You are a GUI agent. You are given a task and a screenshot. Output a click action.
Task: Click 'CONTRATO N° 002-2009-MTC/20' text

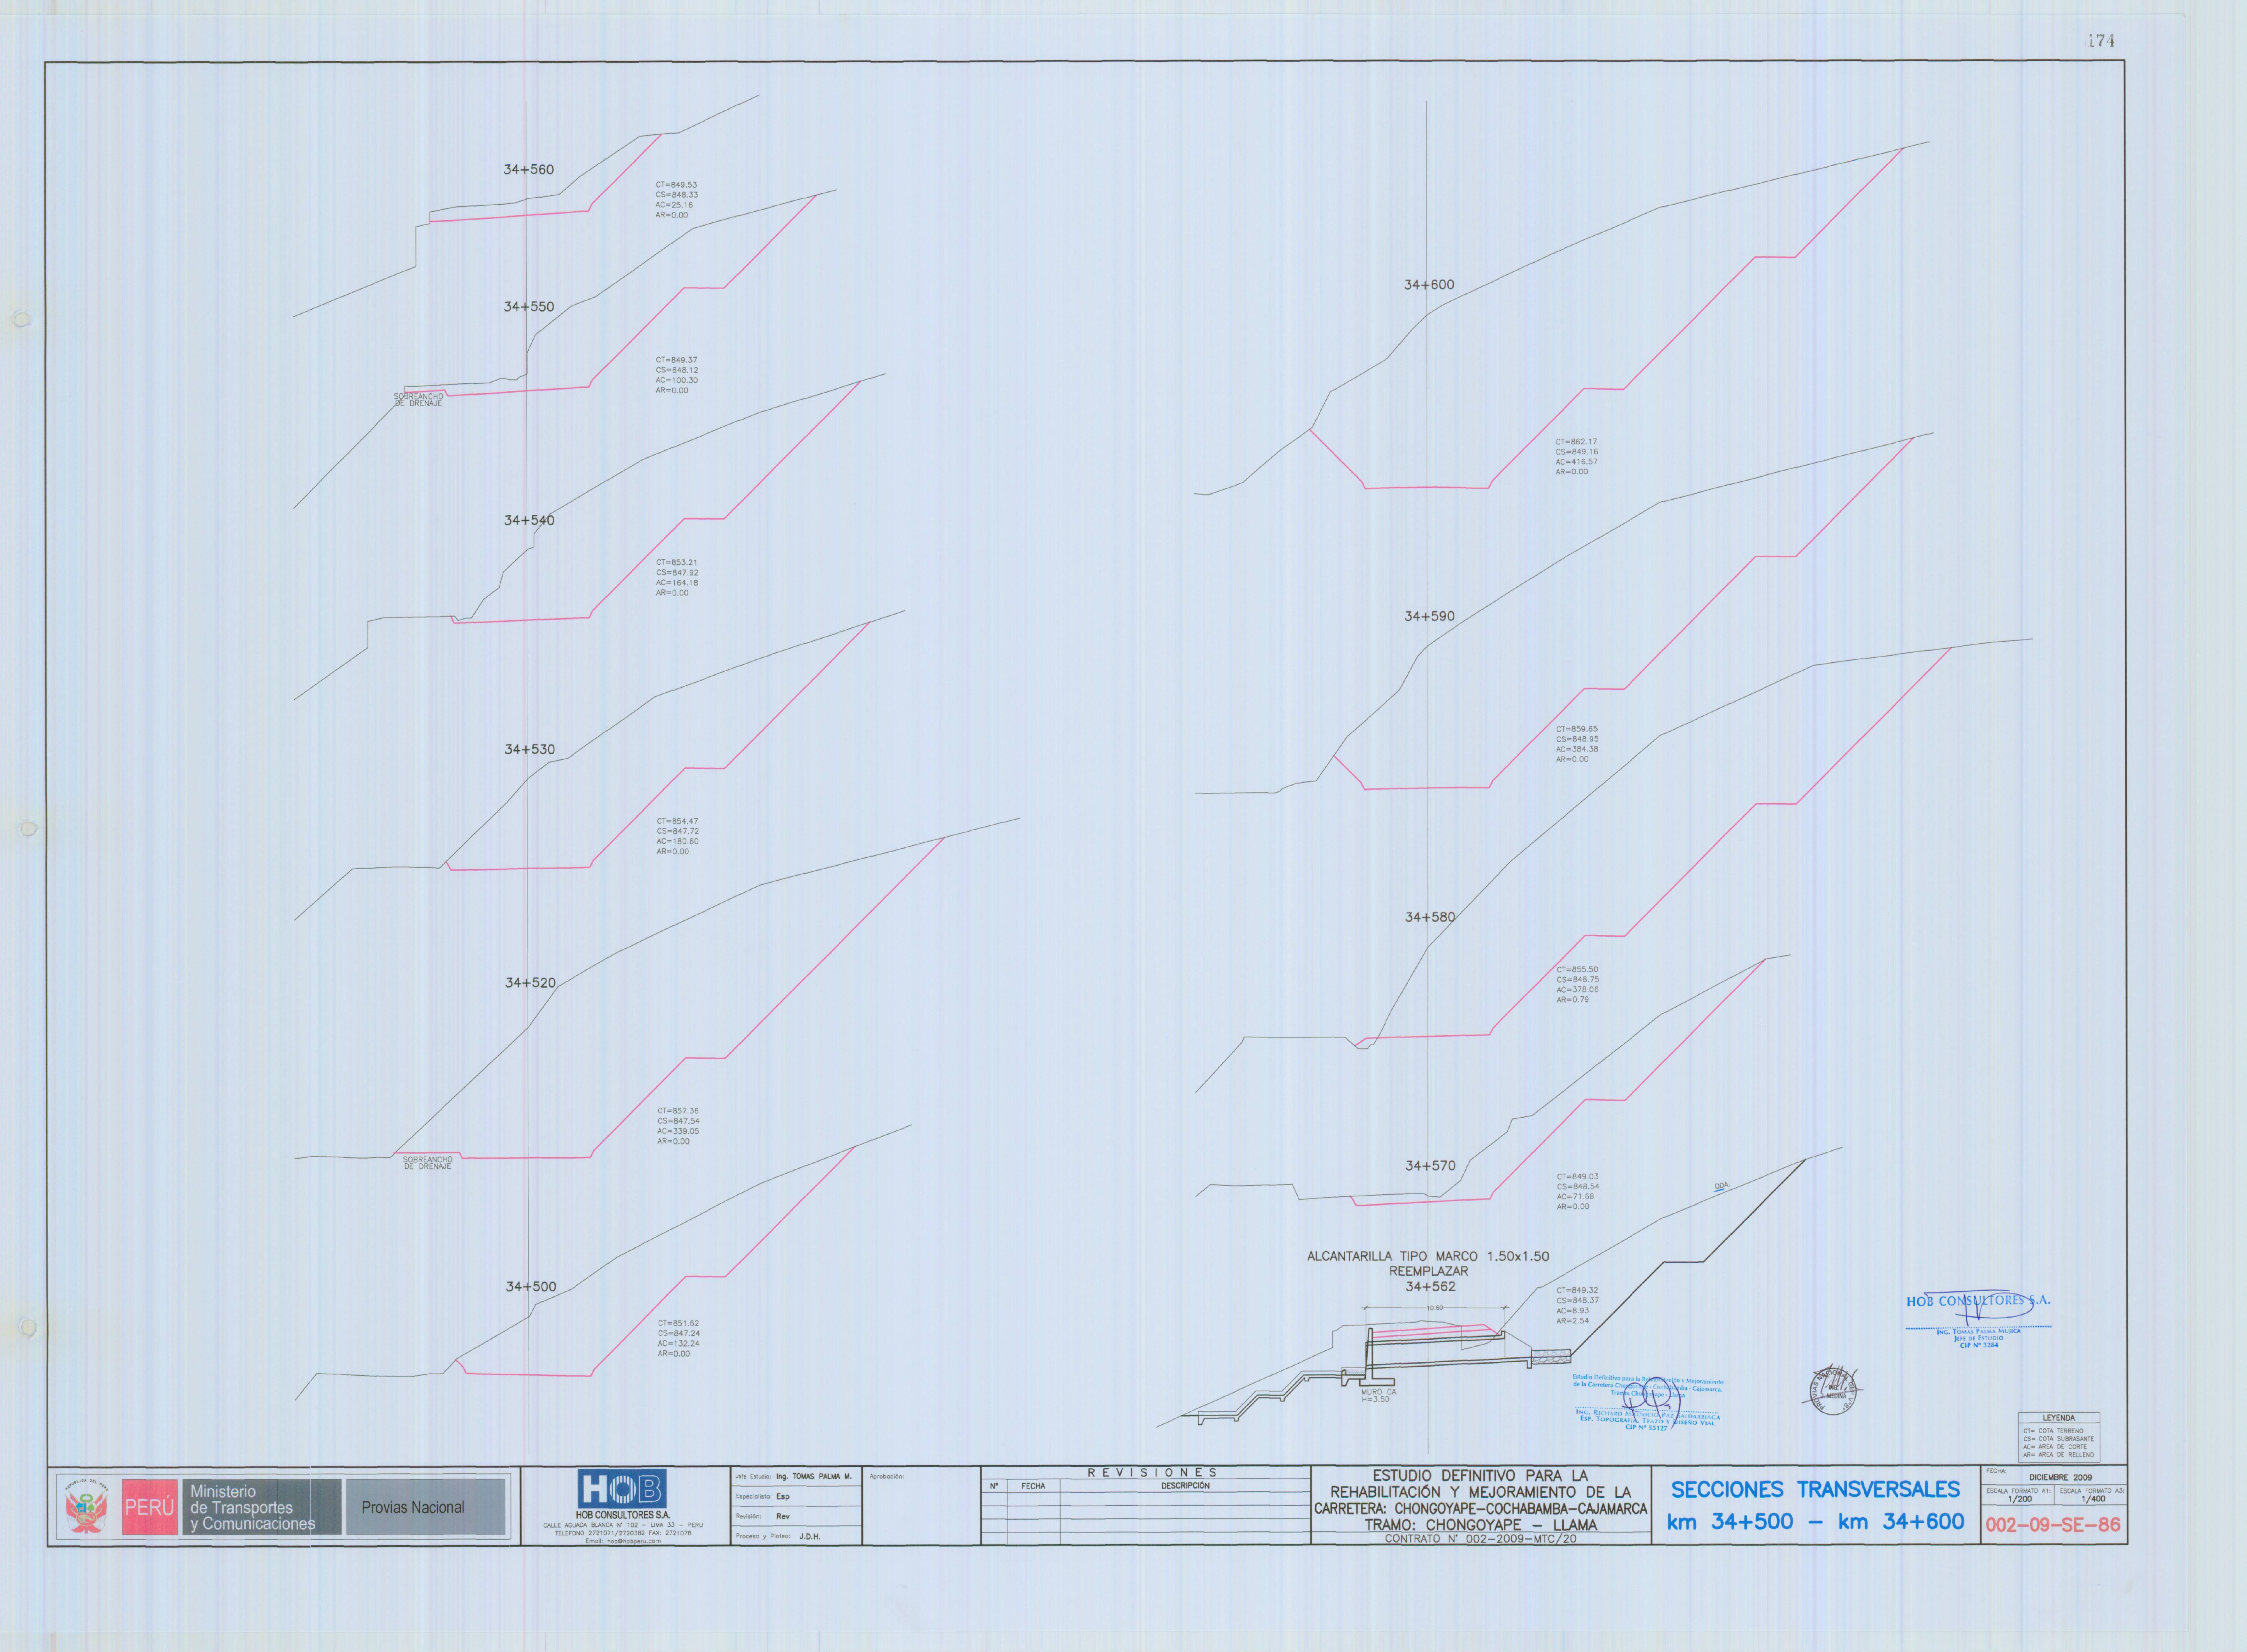(x=1480, y=1539)
